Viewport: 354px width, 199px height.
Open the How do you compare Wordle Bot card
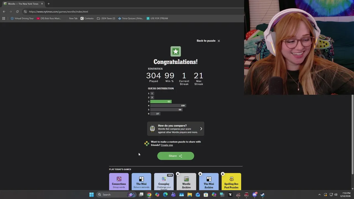[x=176, y=129]
